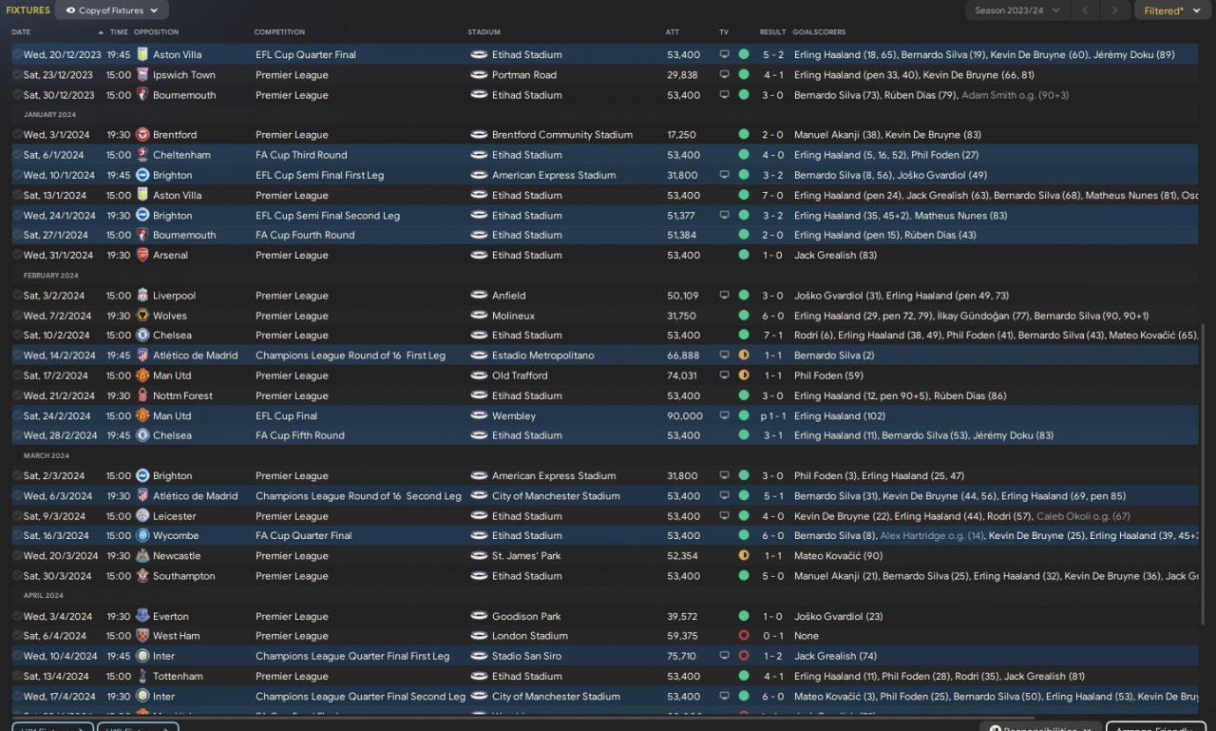Click the Nottm Forest club badge
The width and height of the screenshot is (1216, 731).
[142, 395]
